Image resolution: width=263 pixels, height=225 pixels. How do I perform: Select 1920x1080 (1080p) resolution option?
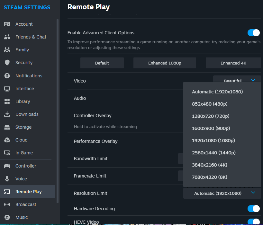click(x=222, y=141)
